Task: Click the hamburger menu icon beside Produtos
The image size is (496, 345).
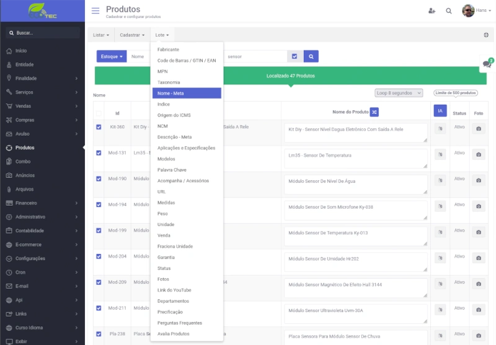Action: click(95, 11)
